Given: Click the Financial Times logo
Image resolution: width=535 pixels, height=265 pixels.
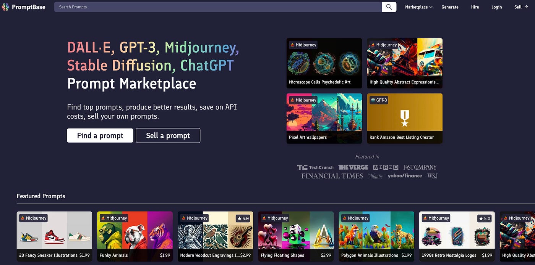Looking at the screenshot, I should coord(332,176).
